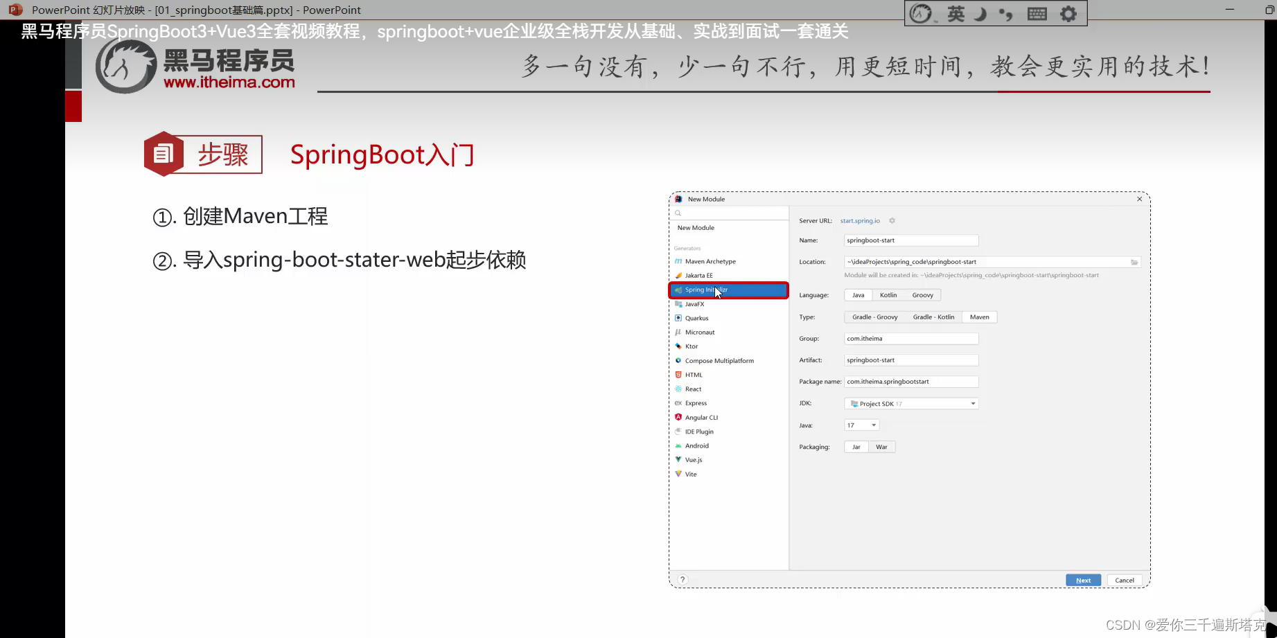Expand the Java version 17 dropdown
Viewport: 1277px width, 638px height.
[x=861, y=425]
